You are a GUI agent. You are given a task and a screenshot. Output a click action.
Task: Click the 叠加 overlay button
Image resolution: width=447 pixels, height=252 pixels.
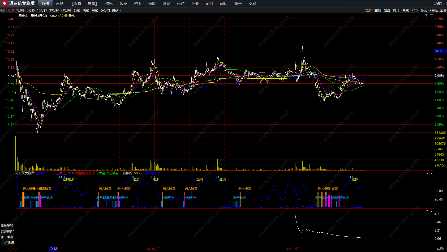pos(378,10)
